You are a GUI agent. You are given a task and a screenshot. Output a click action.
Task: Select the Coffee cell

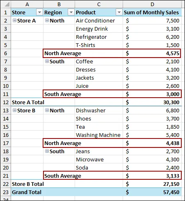[99, 61]
